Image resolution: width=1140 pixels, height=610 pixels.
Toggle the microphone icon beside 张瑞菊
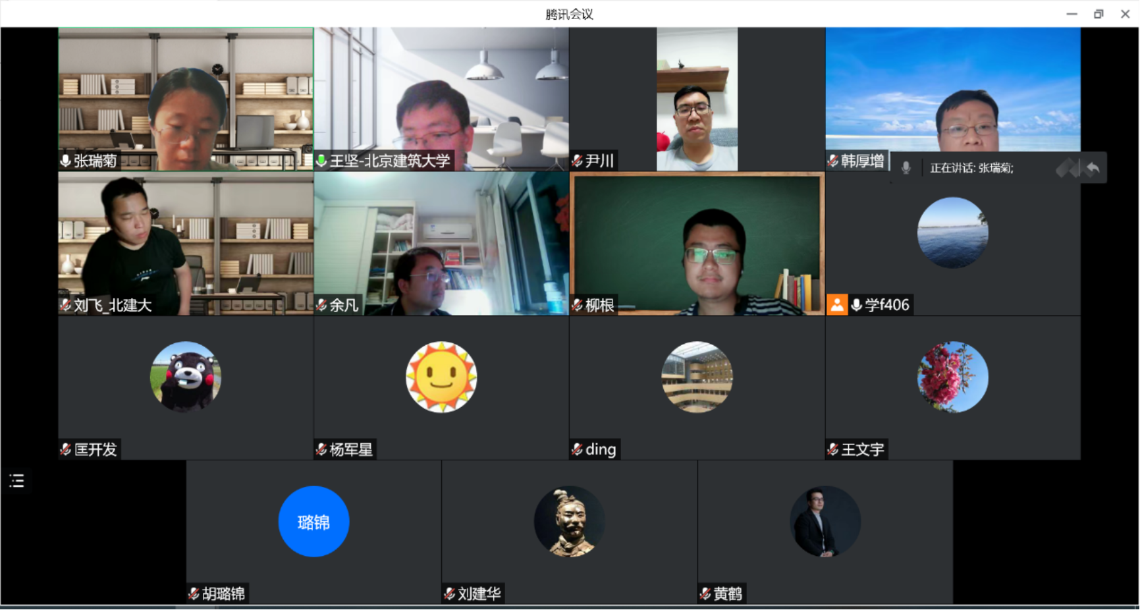point(66,161)
